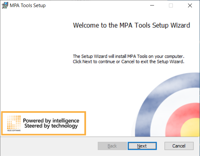Close the MPA Tools Setup window

190,5
